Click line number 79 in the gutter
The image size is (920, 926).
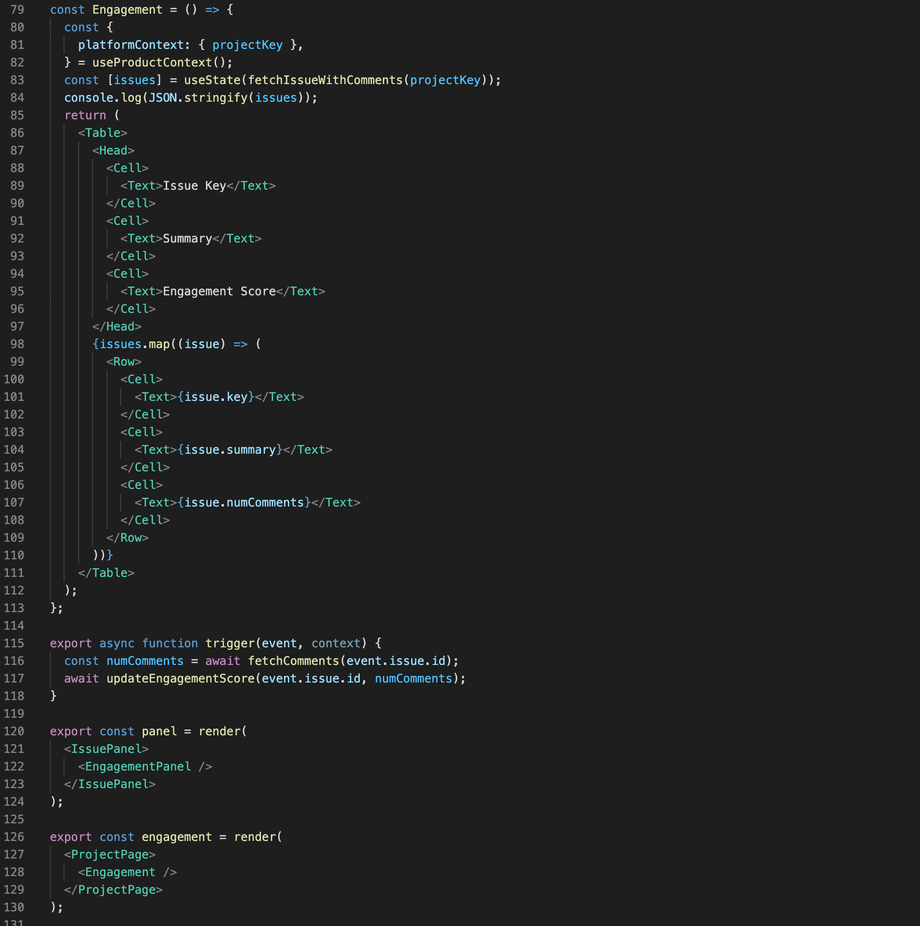[17, 10]
